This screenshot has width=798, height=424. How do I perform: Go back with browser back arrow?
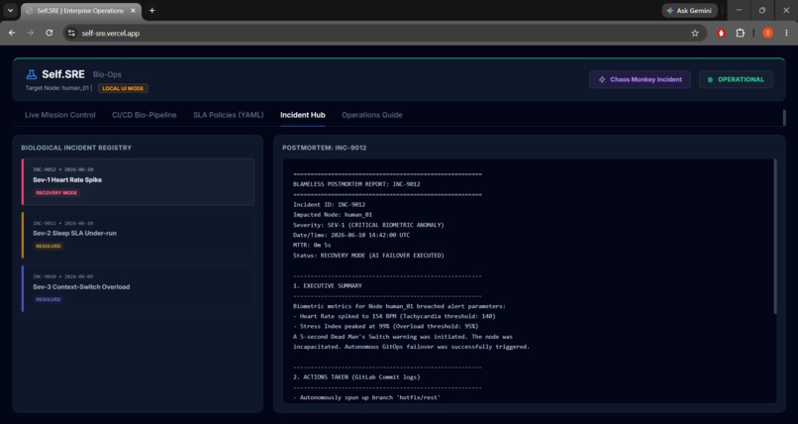click(12, 33)
